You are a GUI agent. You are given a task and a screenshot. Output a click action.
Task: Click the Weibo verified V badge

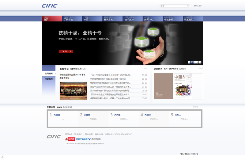[x=89, y=139]
